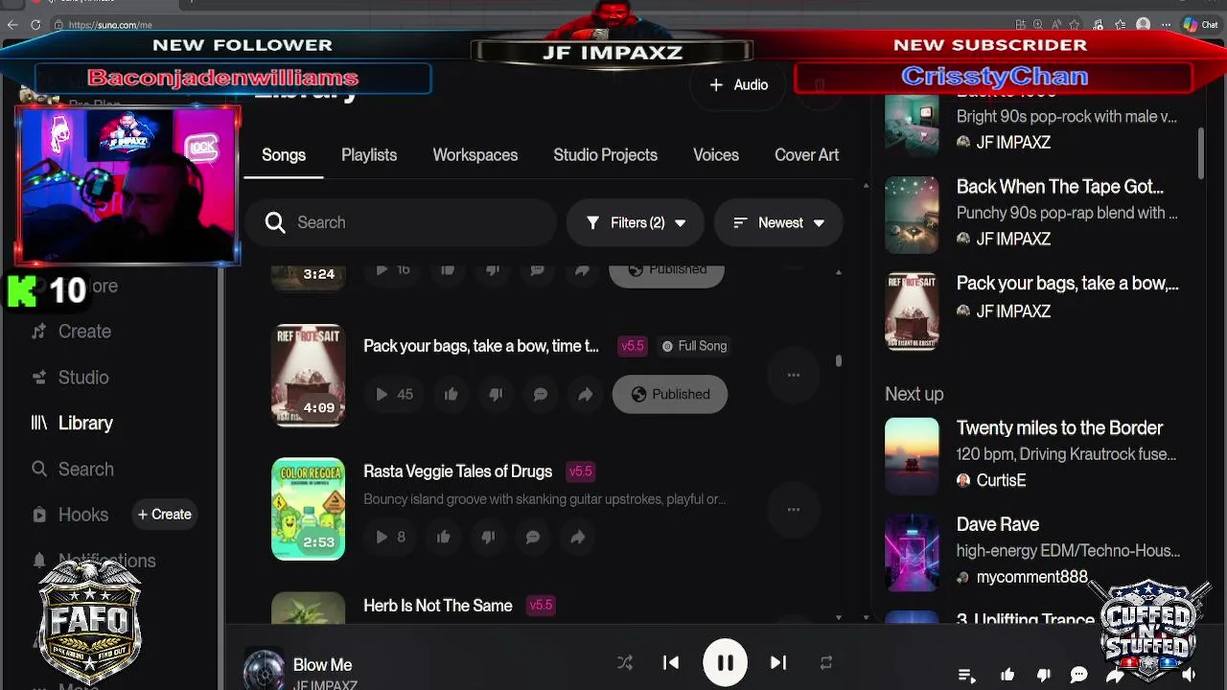The width and height of the screenshot is (1227, 690).
Task: Click the + Audio button
Action: pos(738,85)
